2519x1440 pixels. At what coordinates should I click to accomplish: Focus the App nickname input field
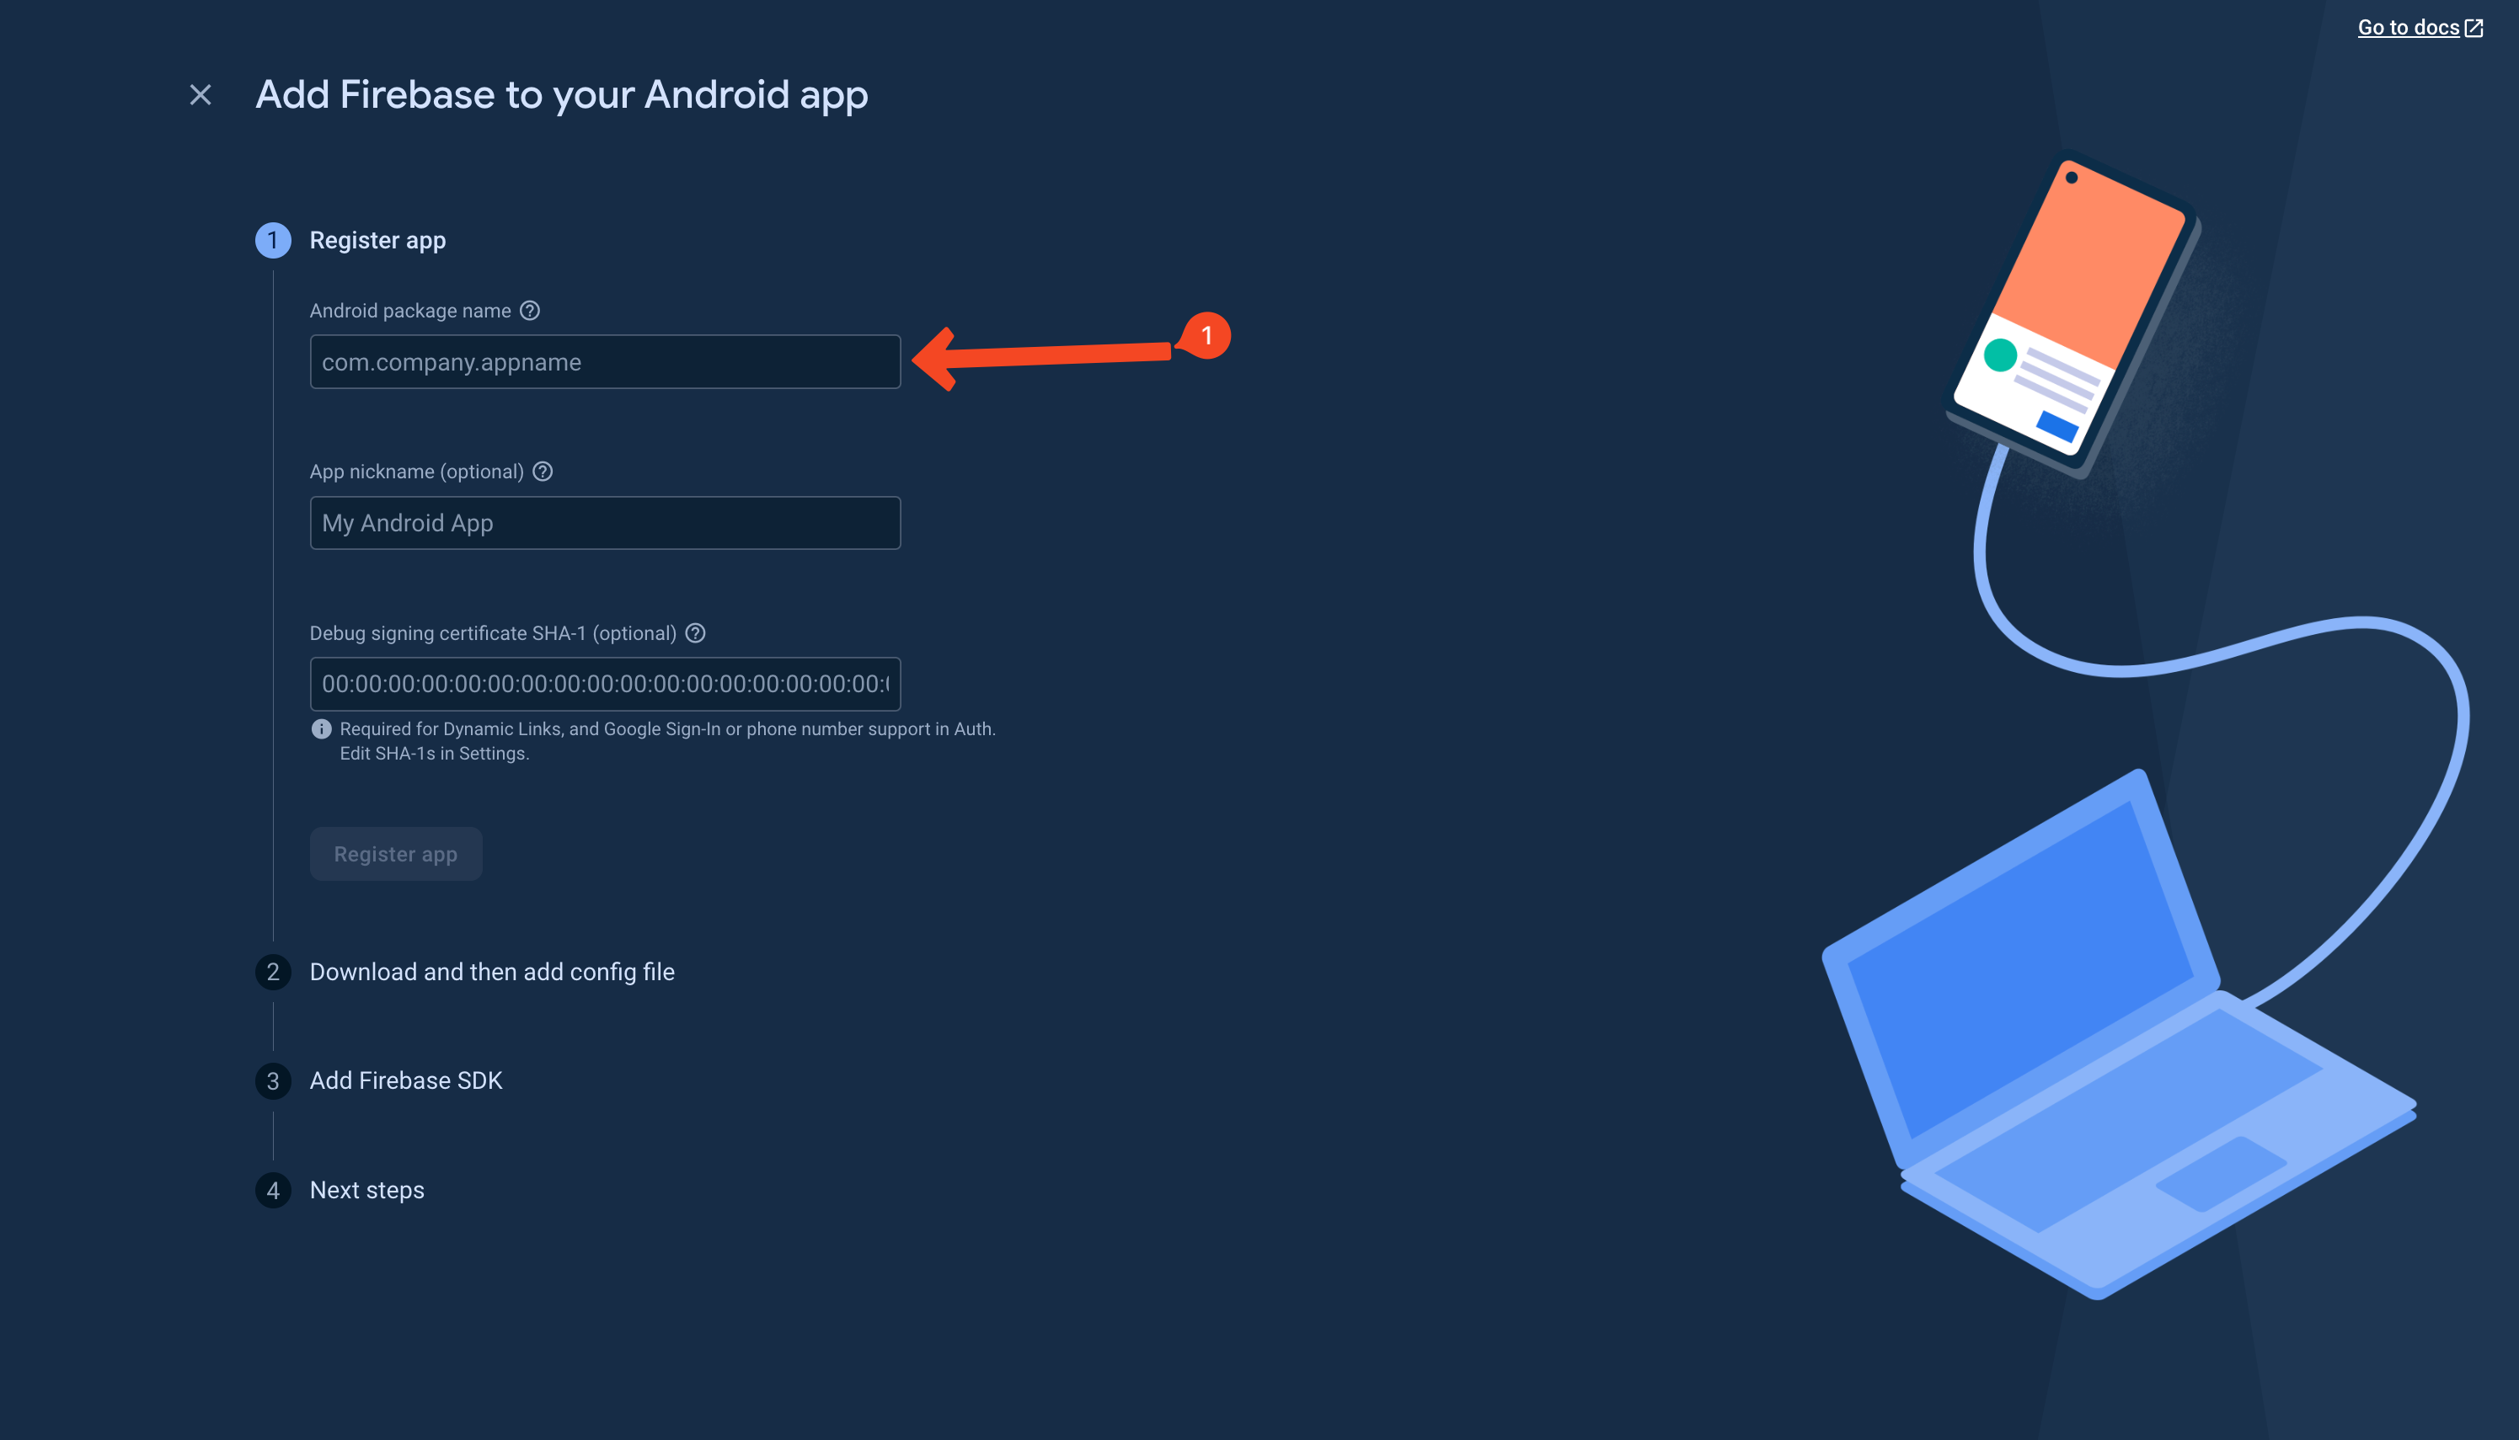(x=606, y=523)
